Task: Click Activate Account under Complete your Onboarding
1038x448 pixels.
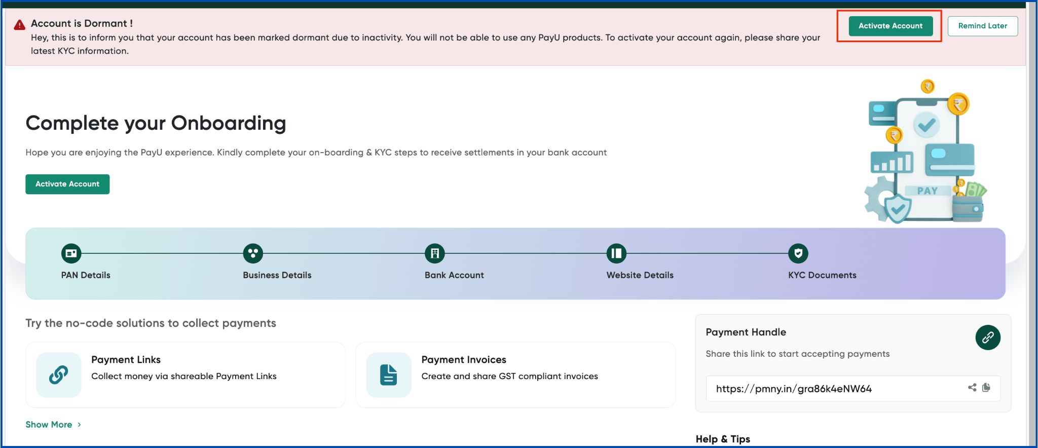Action: coord(67,184)
